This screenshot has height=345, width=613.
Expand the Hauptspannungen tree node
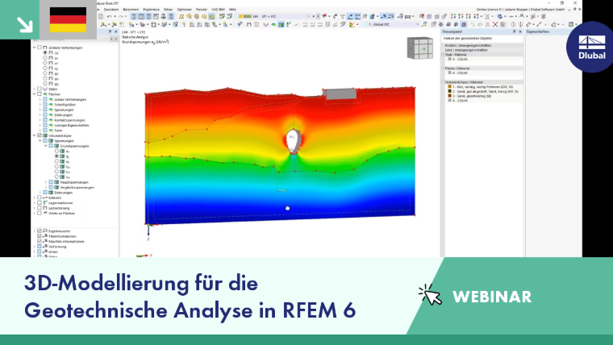[46, 182]
